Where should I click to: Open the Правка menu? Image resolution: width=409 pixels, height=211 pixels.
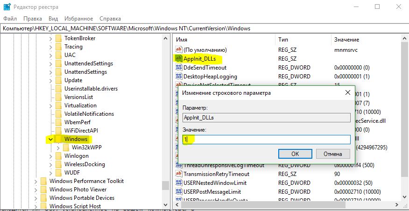pyautogui.click(x=33, y=19)
